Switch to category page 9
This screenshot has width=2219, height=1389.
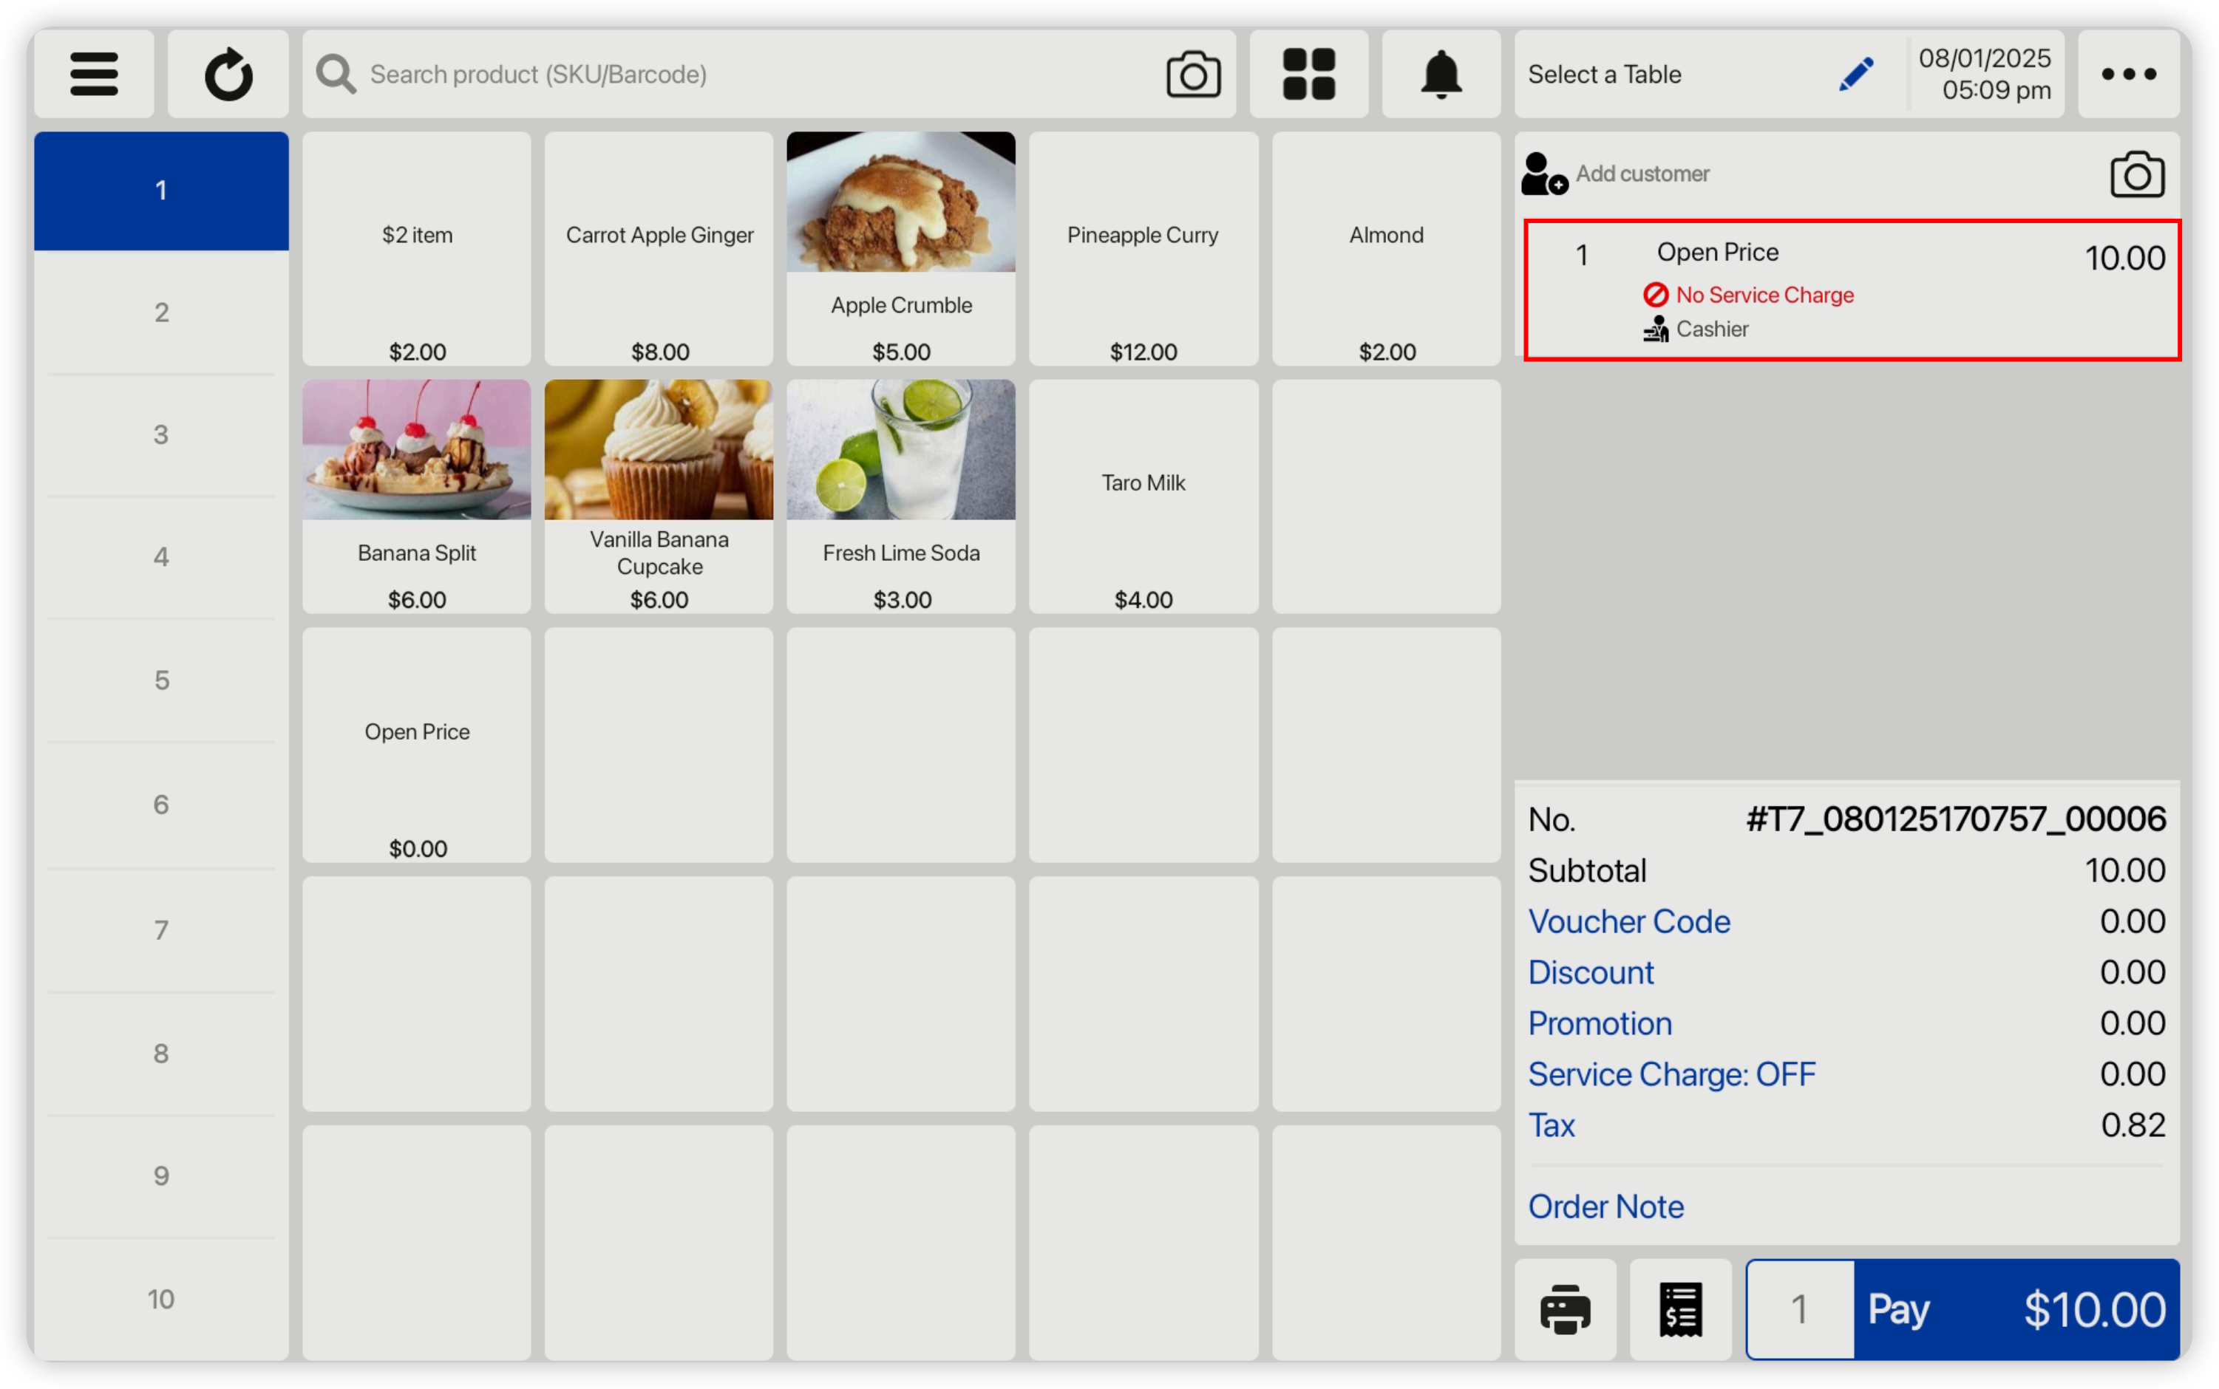coord(161,1176)
